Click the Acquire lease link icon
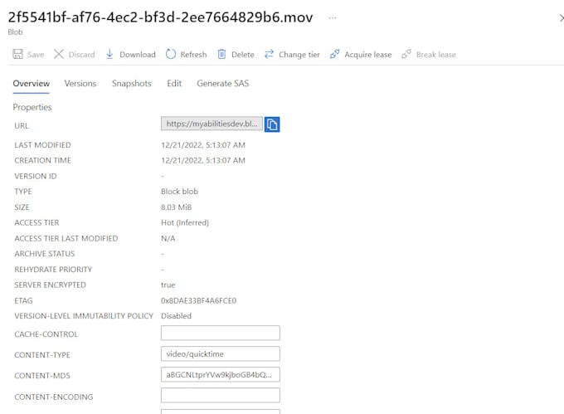Screen dimensions: 564x414 (334, 54)
